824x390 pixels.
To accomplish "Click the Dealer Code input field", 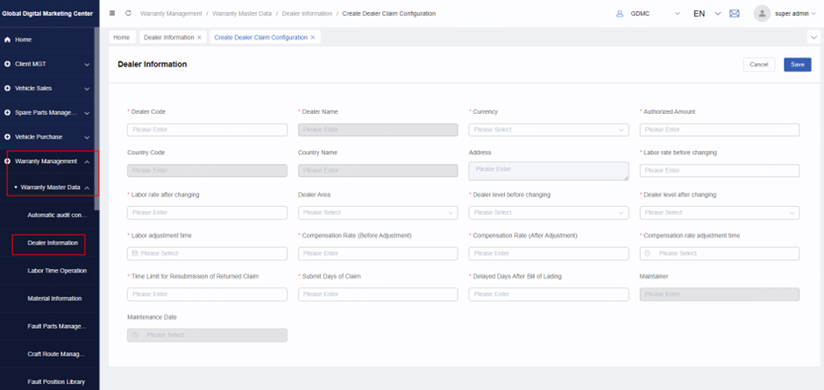I will point(207,130).
